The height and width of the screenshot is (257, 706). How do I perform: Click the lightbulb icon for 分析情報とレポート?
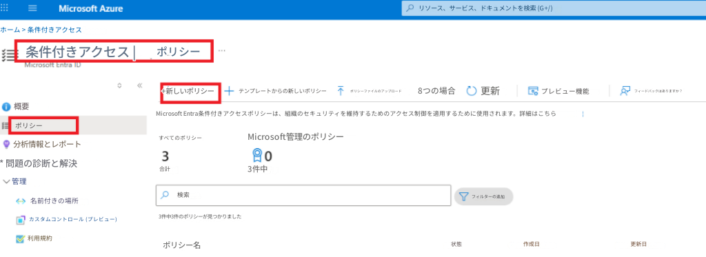point(6,145)
